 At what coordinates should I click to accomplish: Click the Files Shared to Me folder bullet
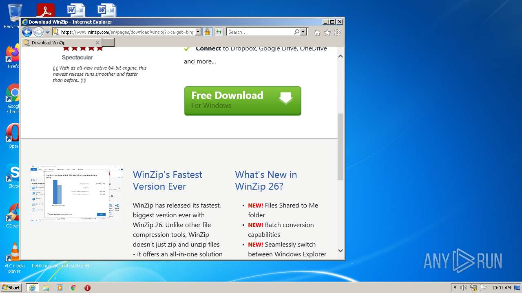coord(283,210)
